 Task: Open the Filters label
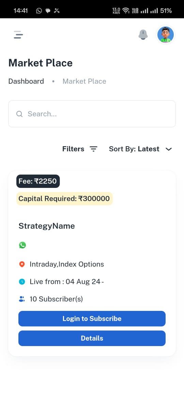(x=73, y=149)
